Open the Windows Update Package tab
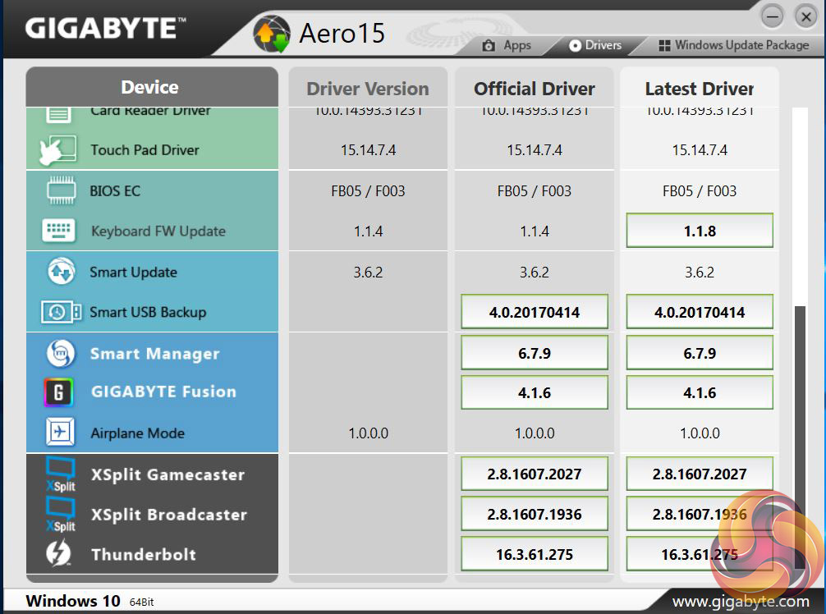Viewport: 826px width, 614px height. 733,45
